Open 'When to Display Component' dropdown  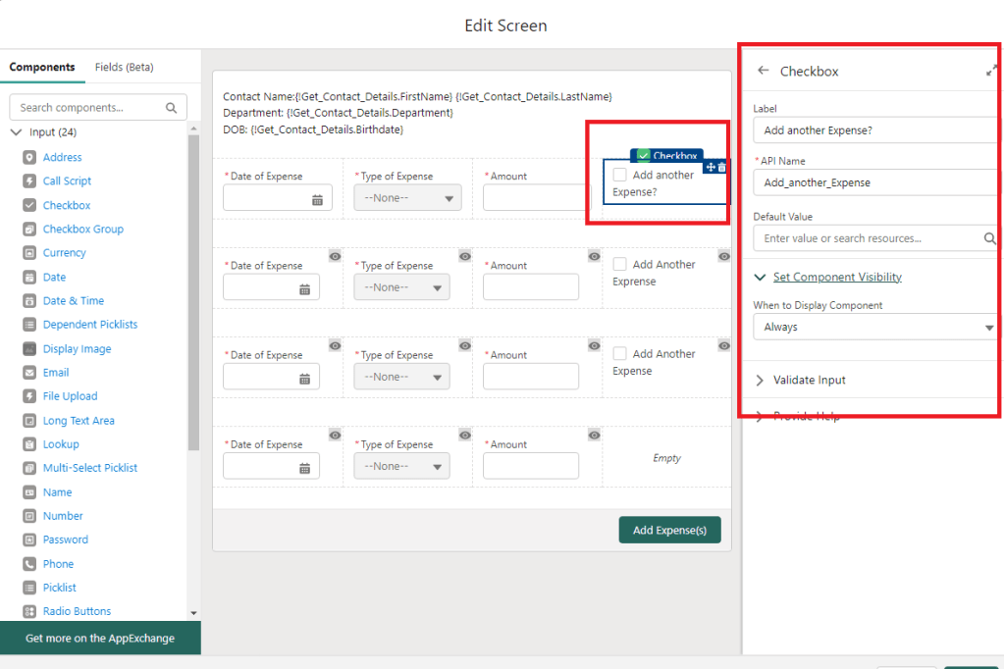pos(873,327)
